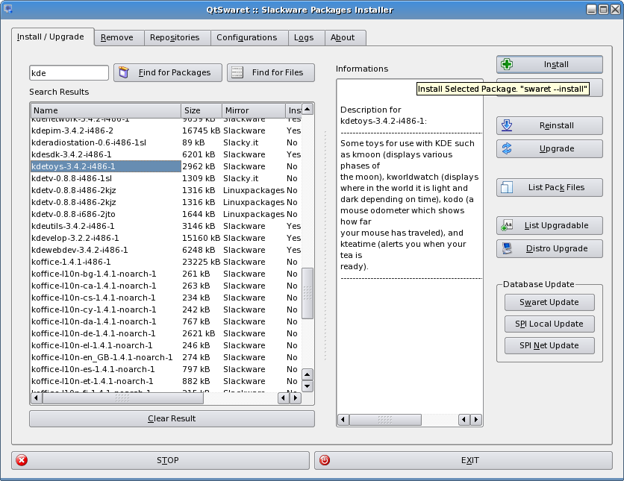Click the 23225 kB size cell
624x481 pixels.
coord(201,262)
